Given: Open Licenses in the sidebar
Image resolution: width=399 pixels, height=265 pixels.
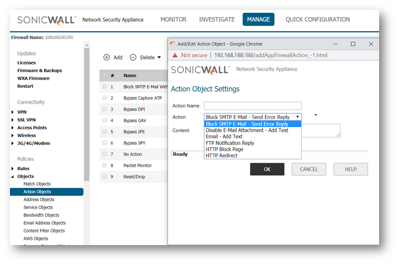Looking at the screenshot, I should tap(27, 63).
